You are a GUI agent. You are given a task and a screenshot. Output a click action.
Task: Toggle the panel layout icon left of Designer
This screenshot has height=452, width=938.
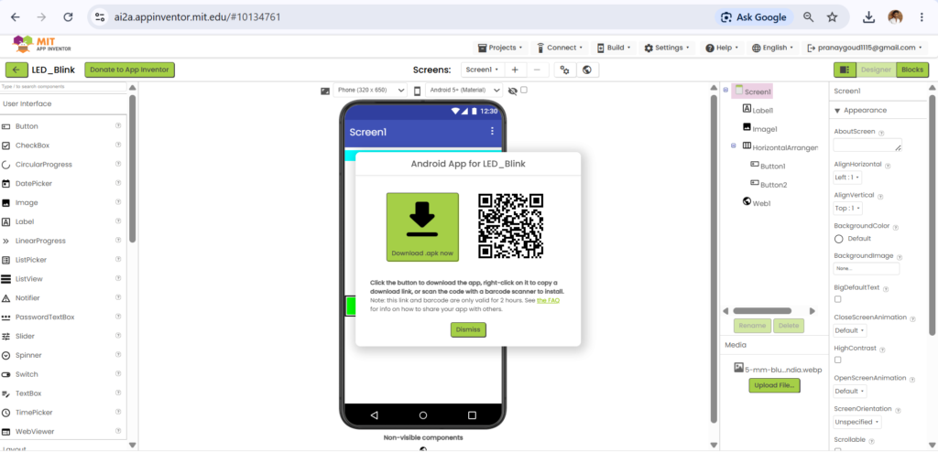click(844, 70)
